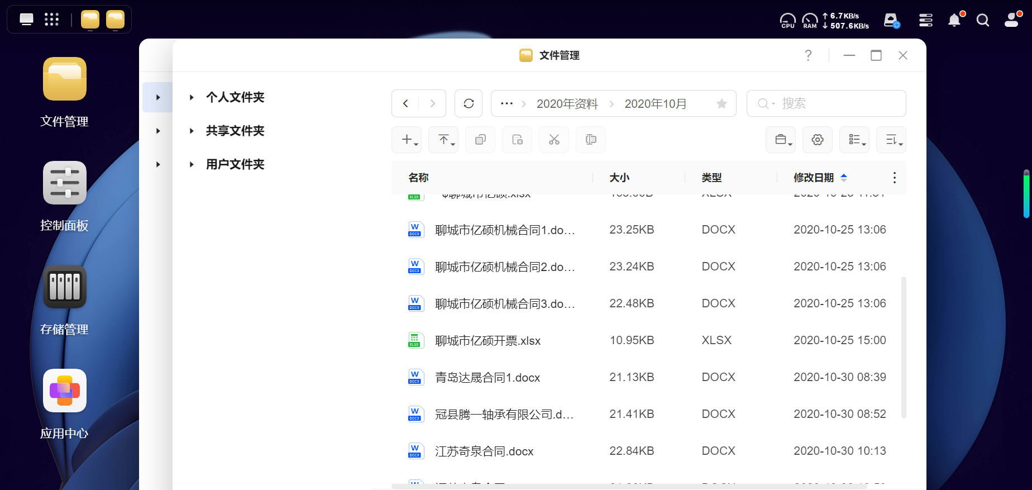
Task: Open the user account menu icon
Action: tap(1012, 20)
